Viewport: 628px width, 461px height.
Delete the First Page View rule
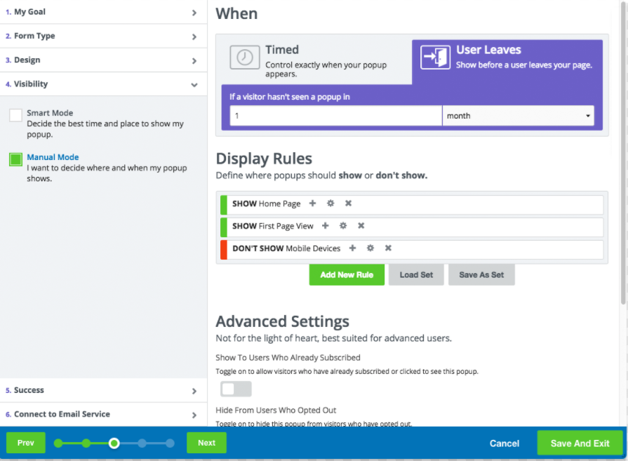coord(361,226)
